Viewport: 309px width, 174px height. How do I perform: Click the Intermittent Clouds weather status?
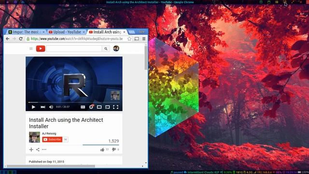pyautogui.click(x=202, y=172)
